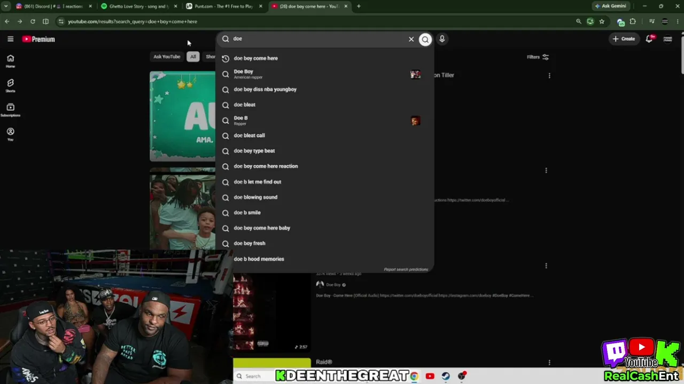Start voice search with the microphone
This screenshot has width=684, height=384.
[x=442, y=39]
